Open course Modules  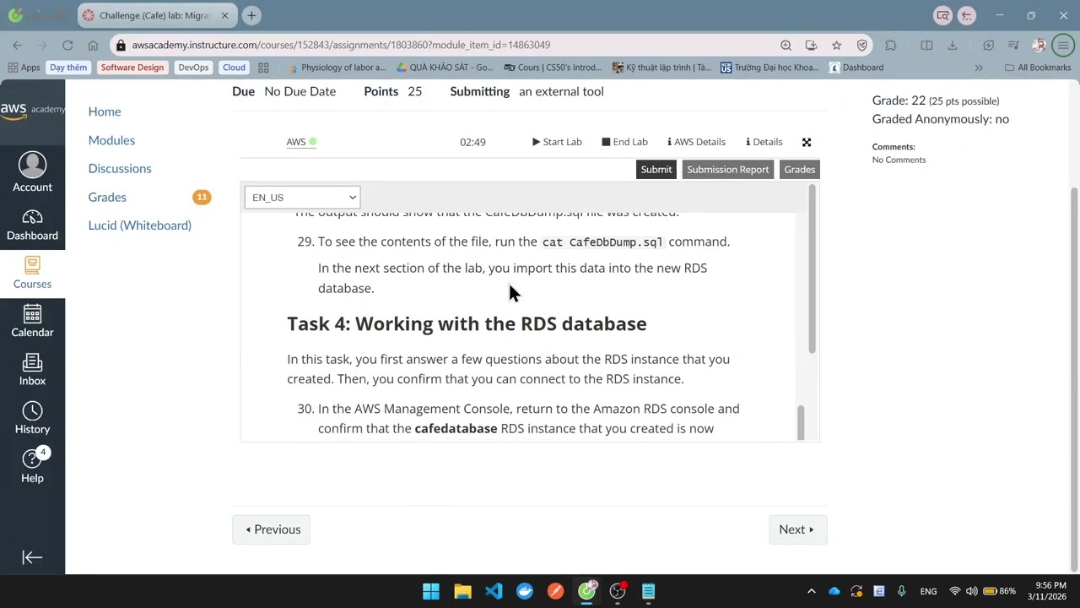(x=111, y=140)
